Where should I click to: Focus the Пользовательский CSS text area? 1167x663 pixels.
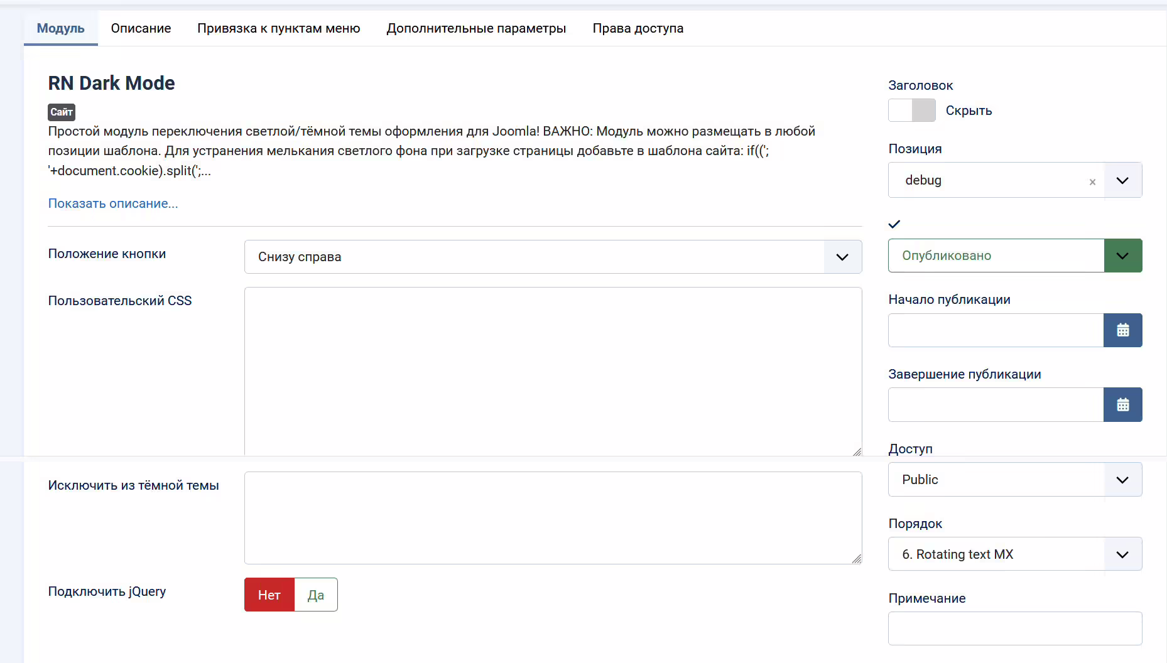[x=553, y=371]
